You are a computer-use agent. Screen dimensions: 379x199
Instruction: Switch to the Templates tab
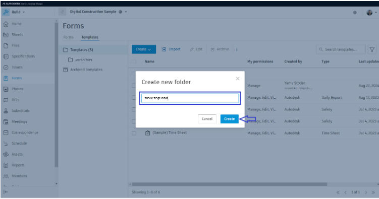90,37
